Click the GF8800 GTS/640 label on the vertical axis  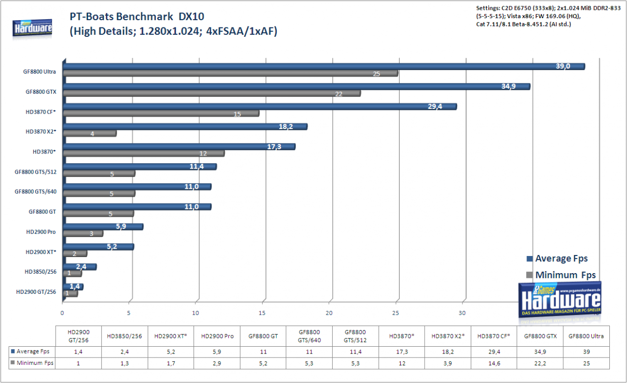tap(35, 191)
